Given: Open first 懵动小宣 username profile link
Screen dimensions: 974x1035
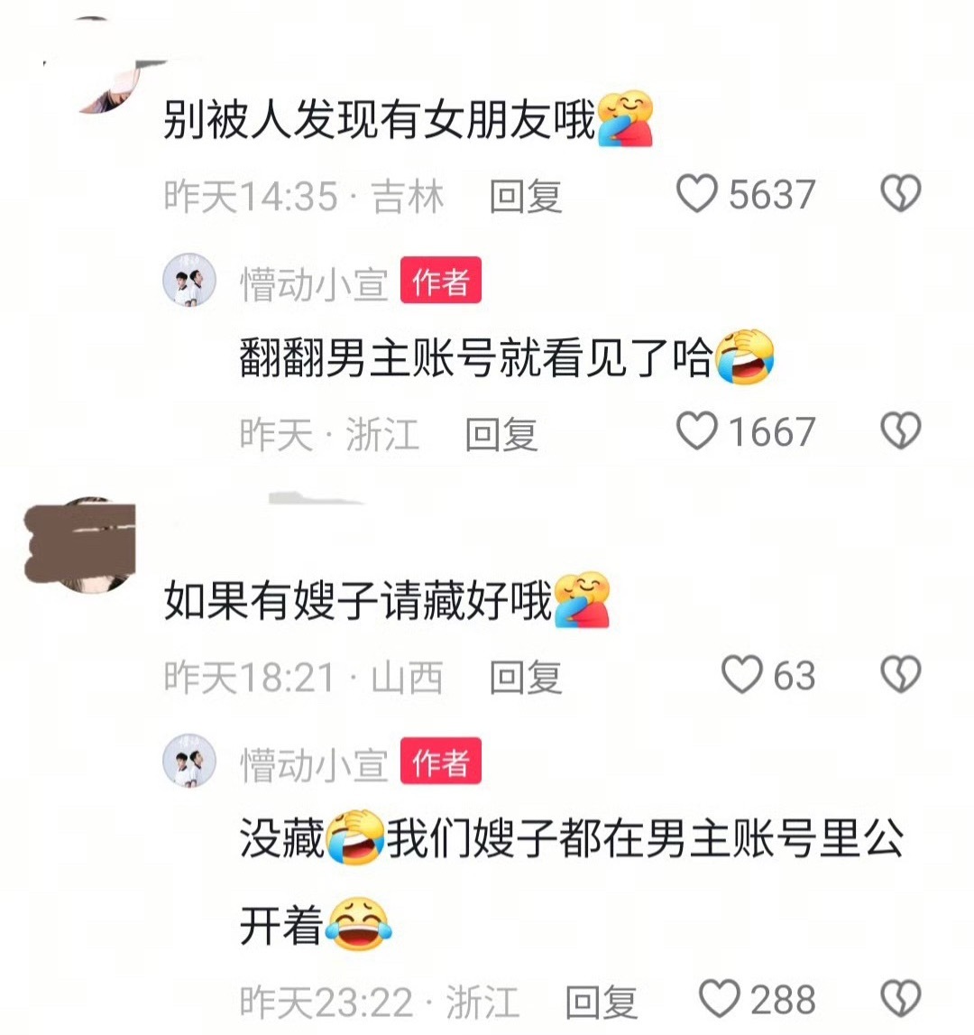Looking at the screenshot, I should pos(314,284).
